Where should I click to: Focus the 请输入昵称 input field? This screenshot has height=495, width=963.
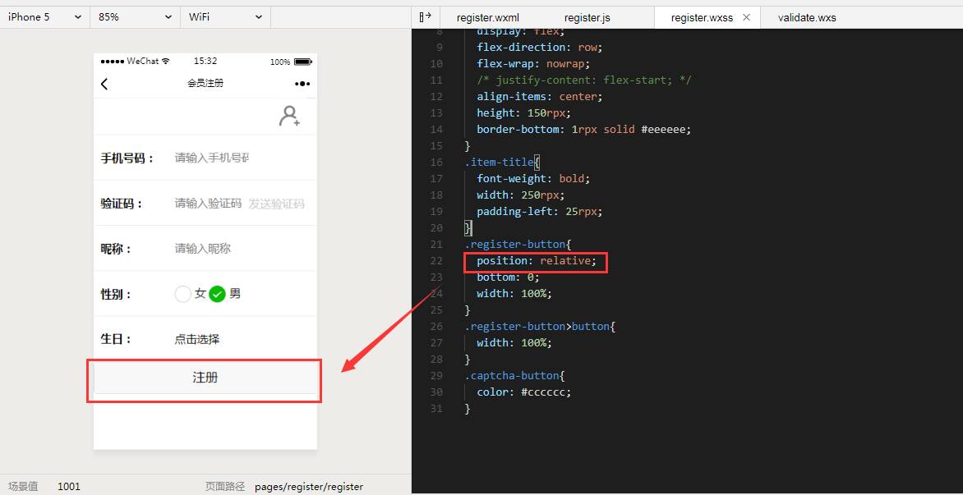tap(203, 249)
